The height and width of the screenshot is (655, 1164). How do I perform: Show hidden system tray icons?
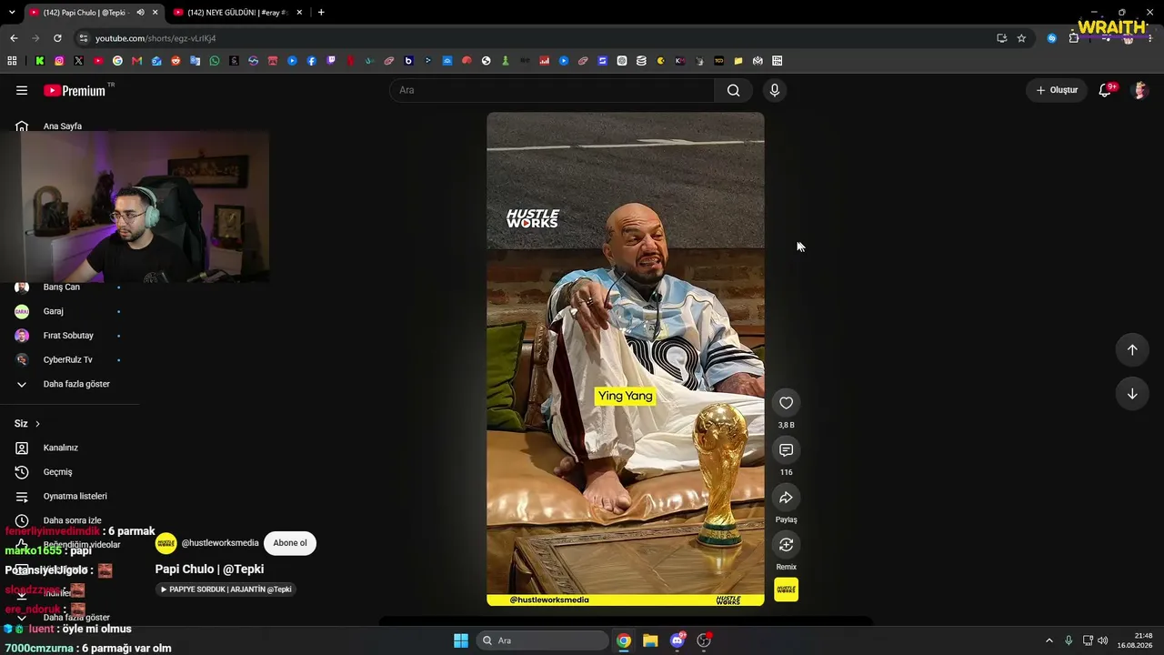pyautogui.click(x=1049, y=640)
